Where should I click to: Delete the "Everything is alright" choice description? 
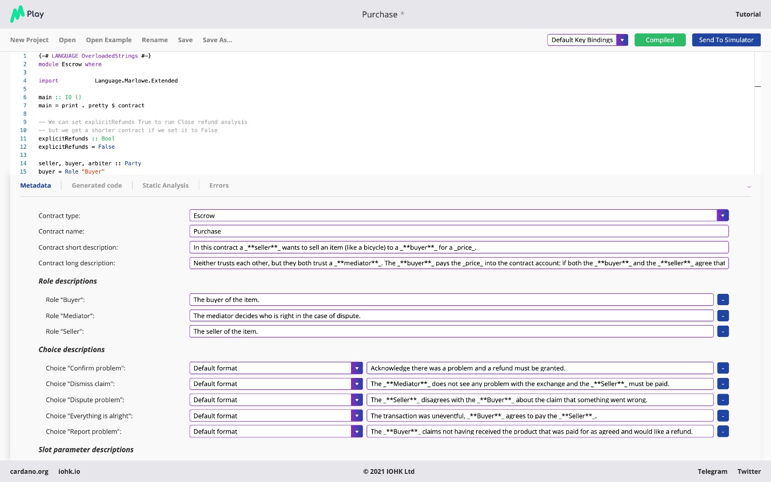723,416
